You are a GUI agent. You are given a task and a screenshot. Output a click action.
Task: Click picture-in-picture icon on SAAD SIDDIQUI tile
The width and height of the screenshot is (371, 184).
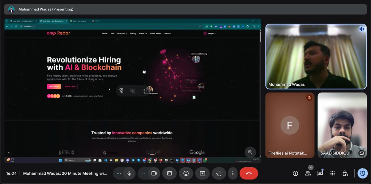click(x=361, y=153)
